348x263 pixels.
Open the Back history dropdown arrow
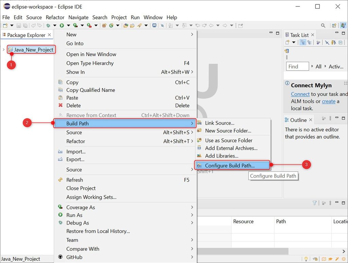[x=218, y=25]
